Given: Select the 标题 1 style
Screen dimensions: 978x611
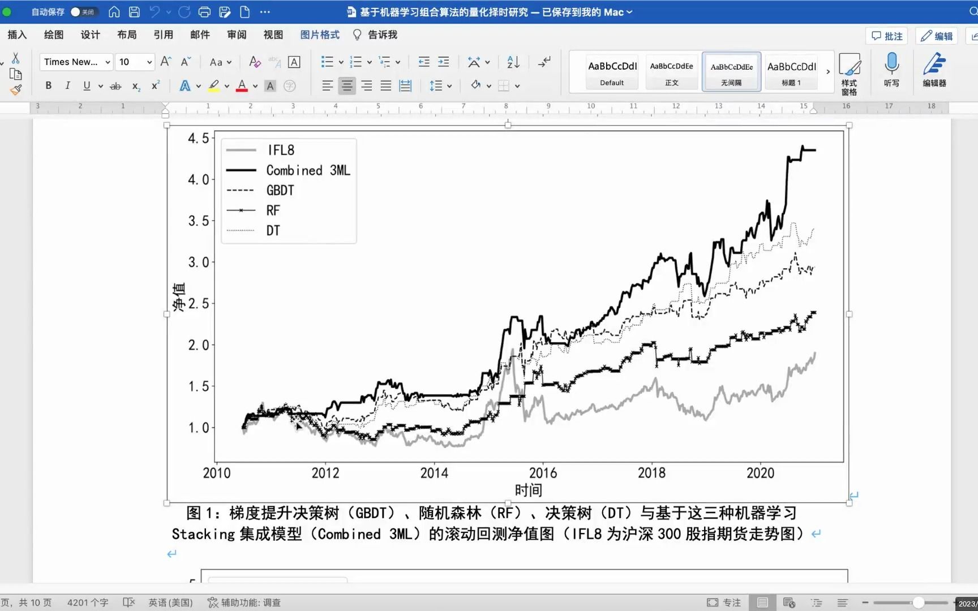Looking at the screenshot, I should (x=791, y=72).
